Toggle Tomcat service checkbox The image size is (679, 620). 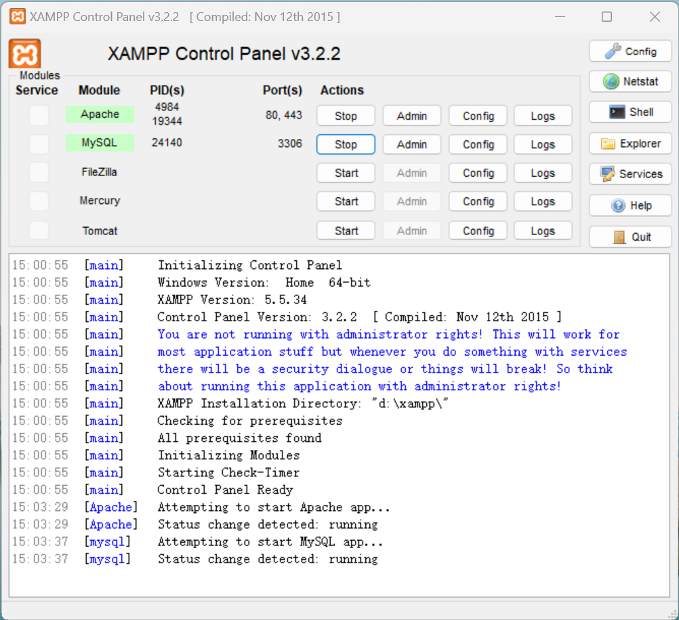pos(39,230)
